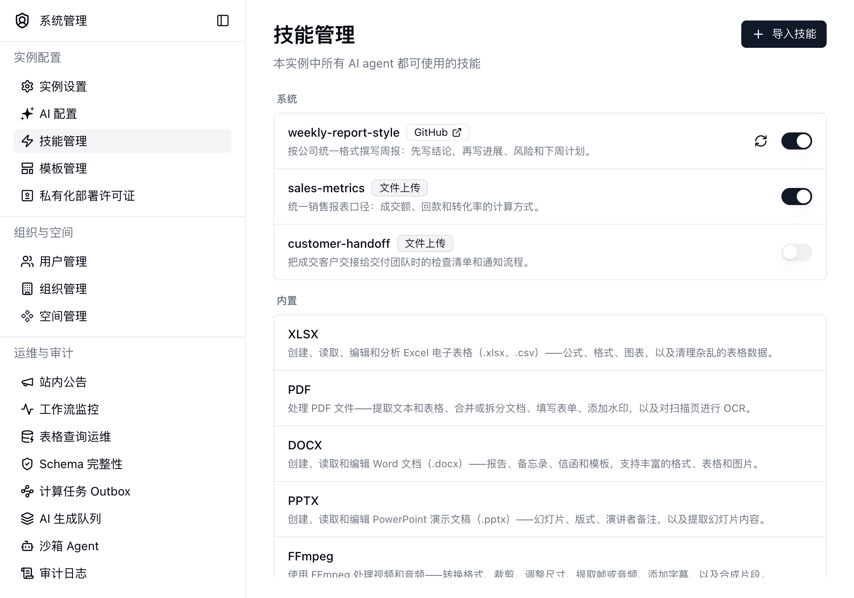Screen dimensions: 854x598
Task: Click the FFmpeg skill name
Action: (310, 556)
